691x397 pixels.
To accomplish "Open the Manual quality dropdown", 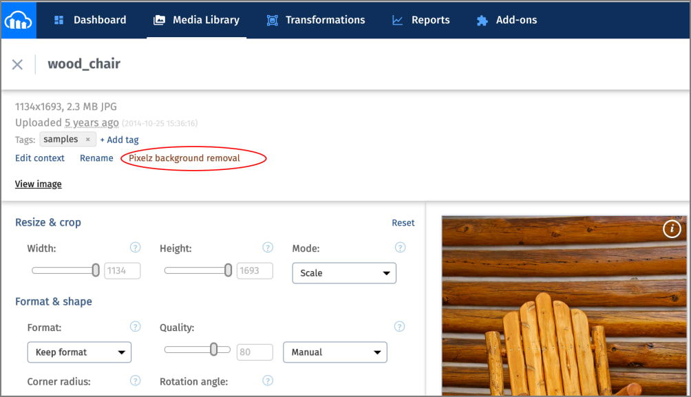I will [x=335, y=352].
